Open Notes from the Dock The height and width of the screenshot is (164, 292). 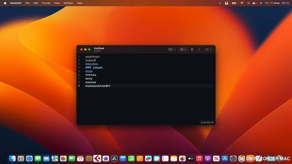(174, 159)
